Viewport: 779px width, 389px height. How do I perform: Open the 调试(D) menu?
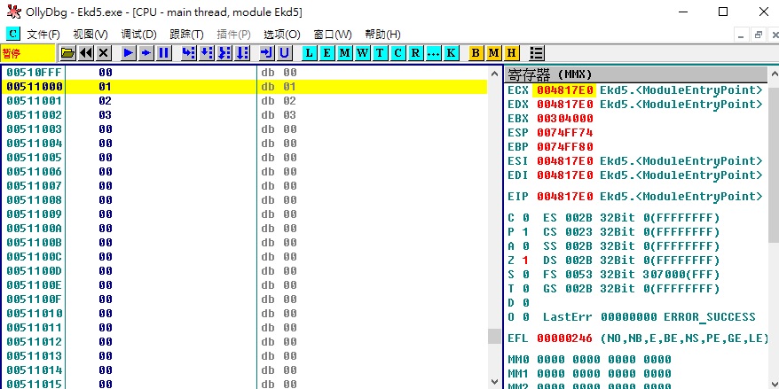pos(138,34)
